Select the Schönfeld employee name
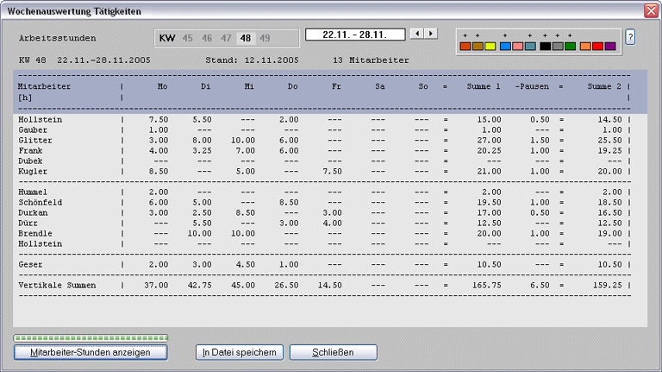 (x=41, y=203)
